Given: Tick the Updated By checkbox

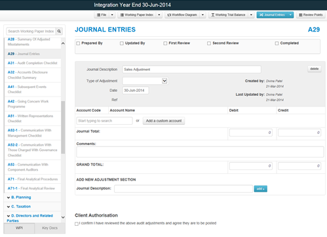Looking at the screenshot, I should pyautogui.click(x=122, y=43).
